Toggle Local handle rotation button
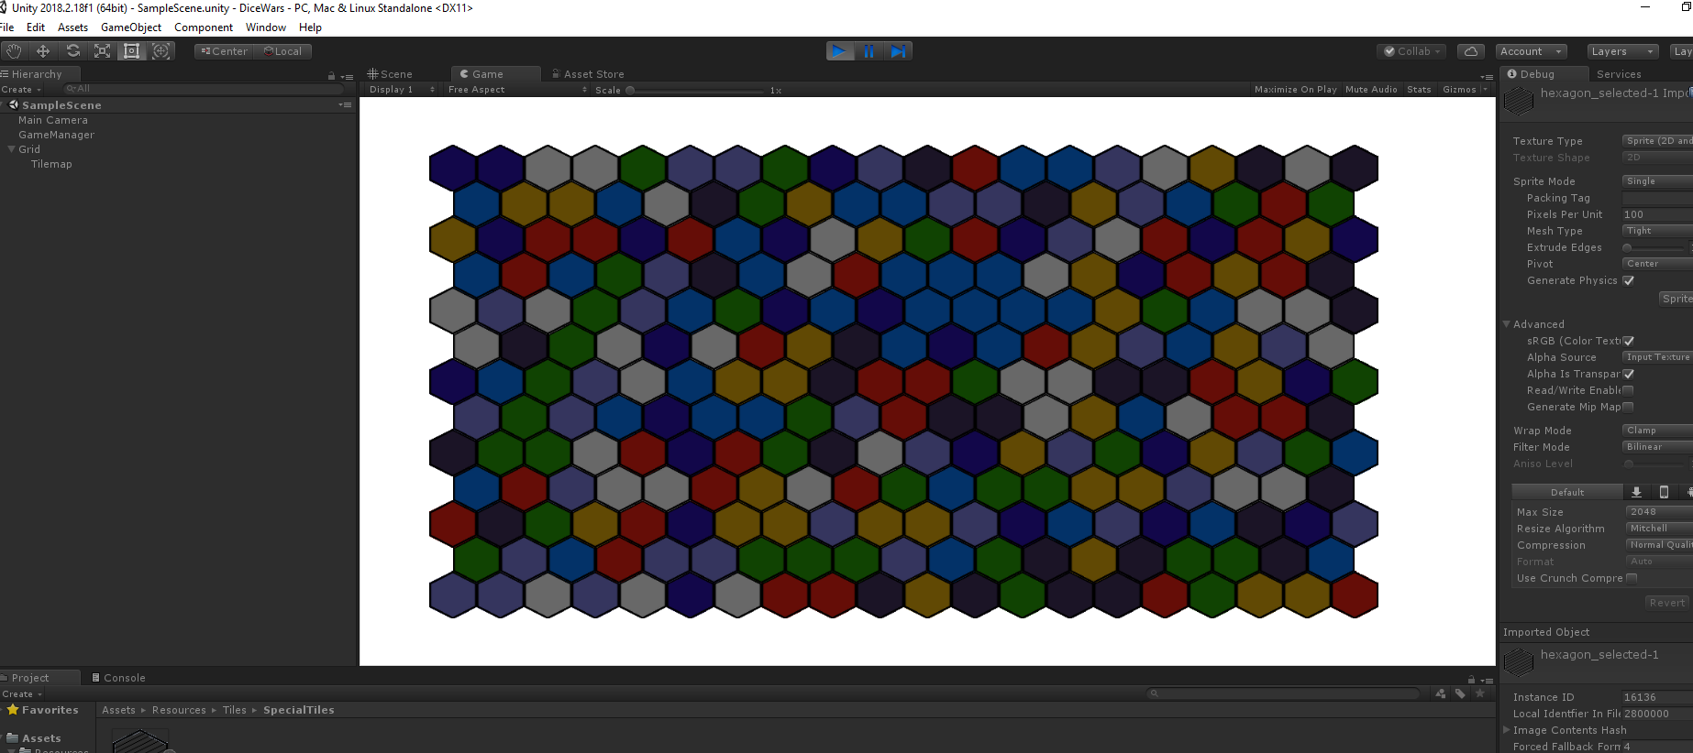The height and width of the screenshot is (753, 1693). [x=282, y=51]
